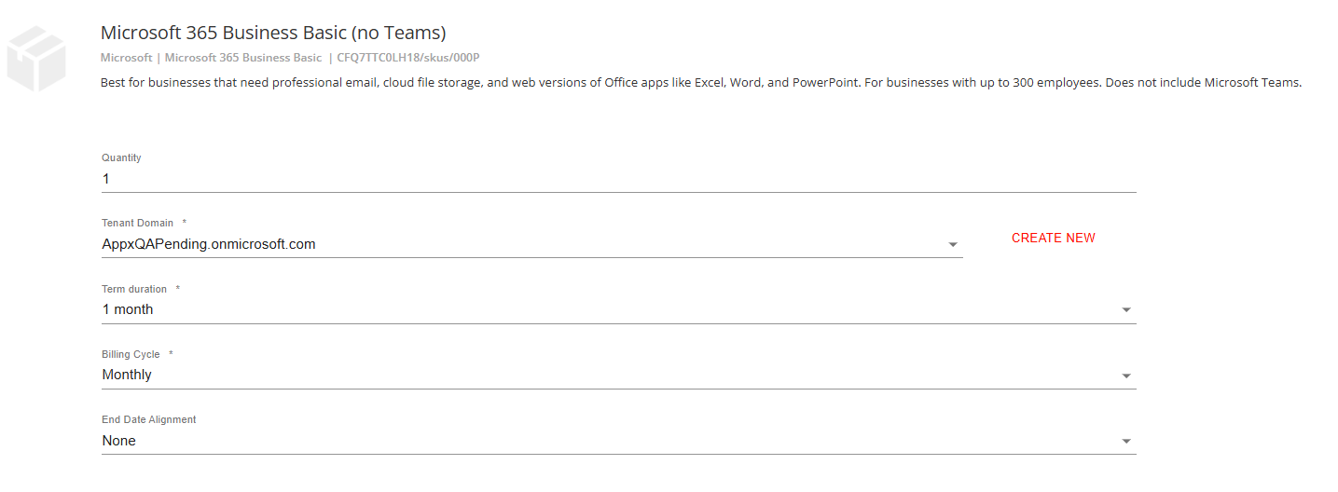Select AppxQAPending.onmicrosoft.com tenant value
Viewport: 1338px width, 492px height.
pyautogui.click(x=209, y=244)
